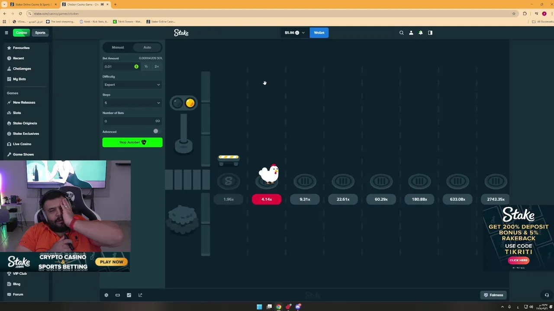Screen dimensions: 554x311
Task: Toggle the side panel layout icon
Action: [x=430, y=33]
